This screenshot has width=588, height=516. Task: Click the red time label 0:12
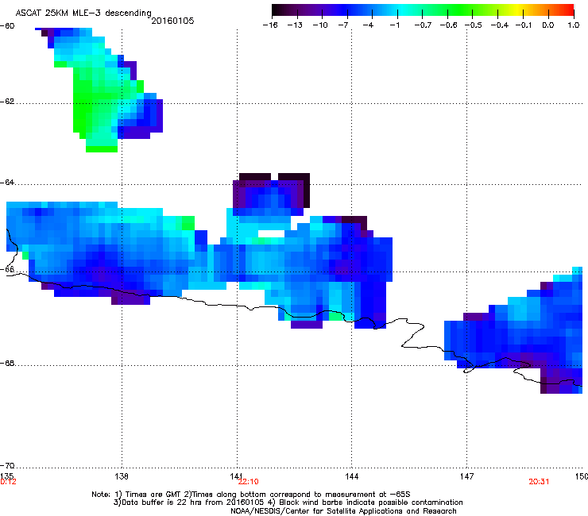coord(8,482)
